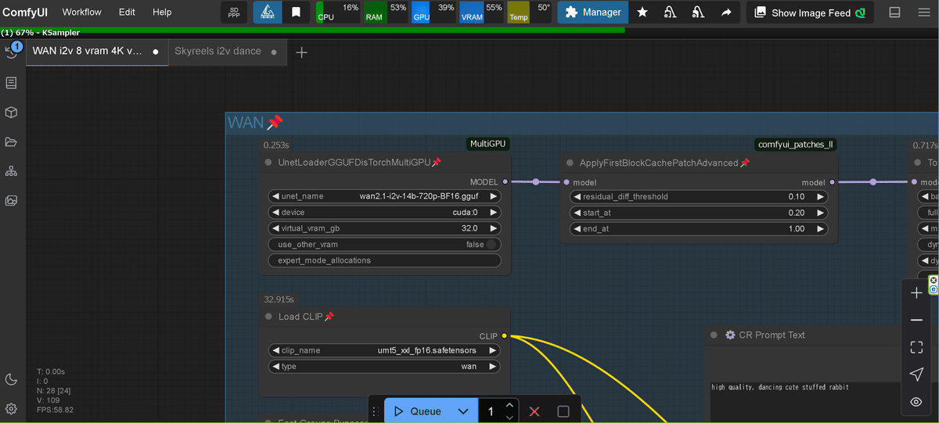Open the node library sidebar icon
Screen dimensions: 939x423
pos(11,83)
